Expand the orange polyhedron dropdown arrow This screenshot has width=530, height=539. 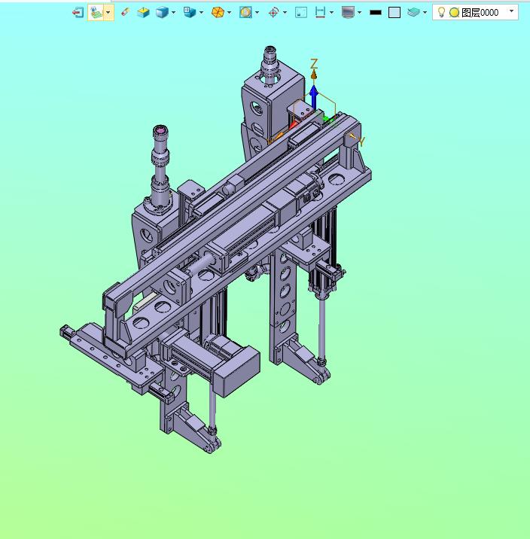coord(230,13)
